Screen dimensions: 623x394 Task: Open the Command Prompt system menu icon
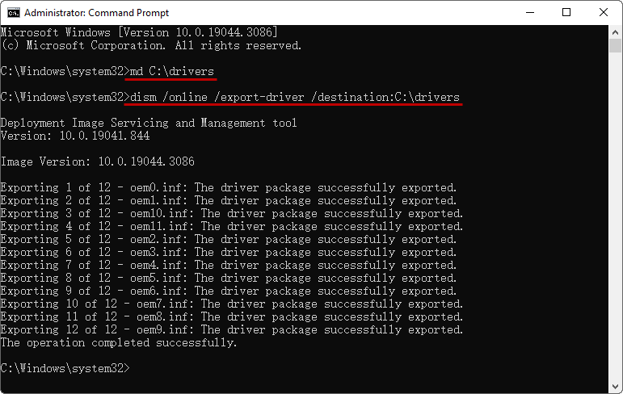tap(13, 13)
